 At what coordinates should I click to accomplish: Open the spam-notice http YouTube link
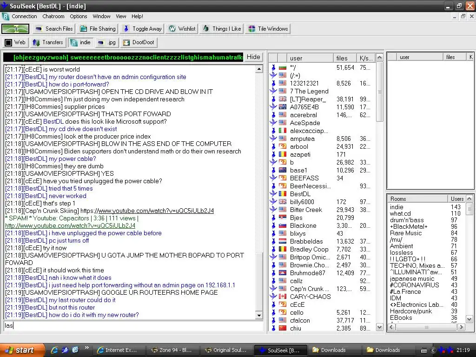pyautogui.click(x=70, y=225)
